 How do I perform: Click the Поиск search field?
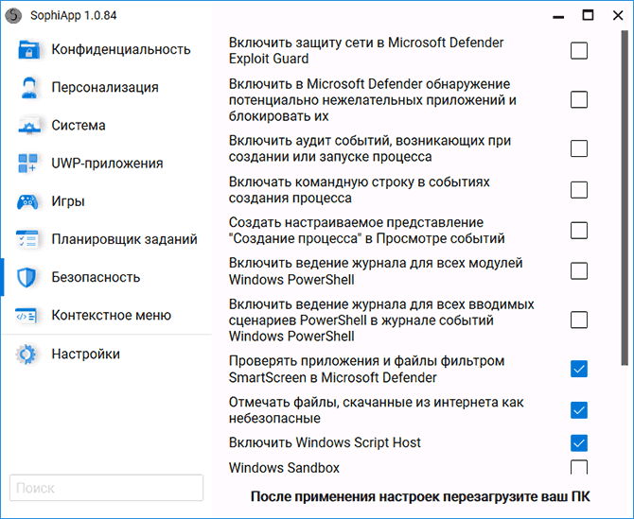tap(106, 488)
